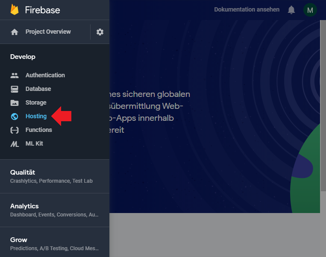Click the Storage folder icon

tap(15, 103)
